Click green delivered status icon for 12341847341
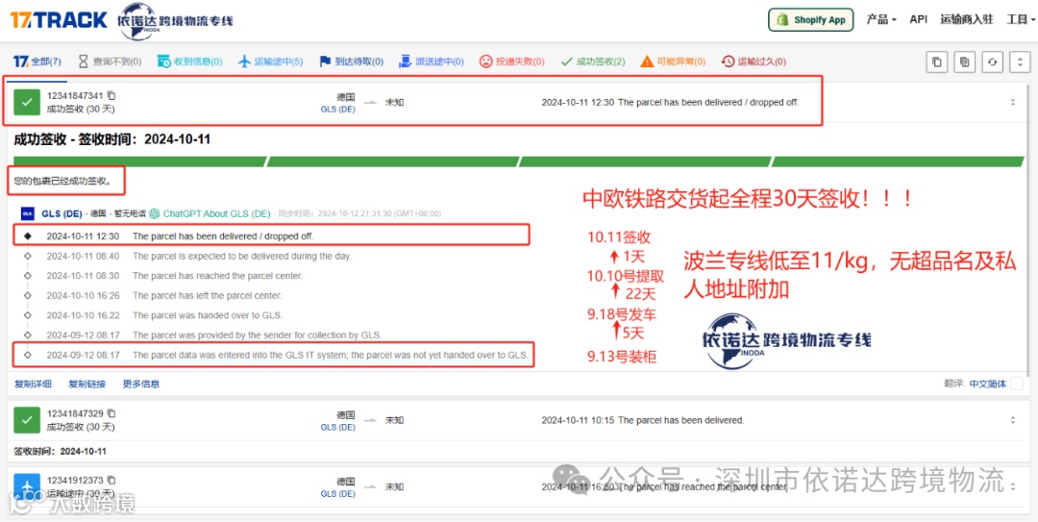This screenshot has height=522, width=1038. coord(27,102)
